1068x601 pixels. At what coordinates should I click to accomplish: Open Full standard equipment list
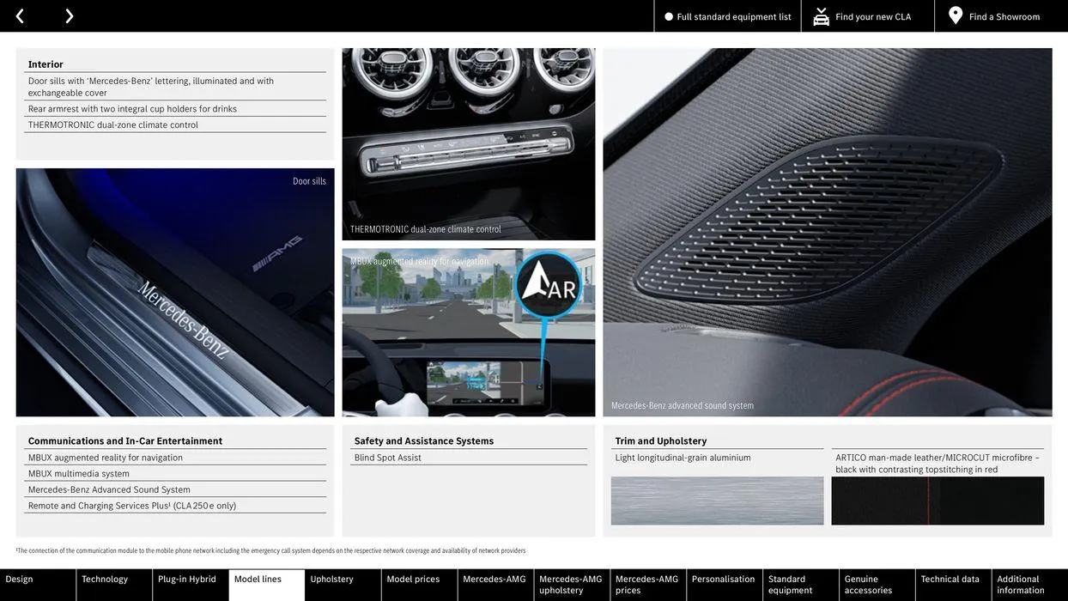[x=733, y=16]
